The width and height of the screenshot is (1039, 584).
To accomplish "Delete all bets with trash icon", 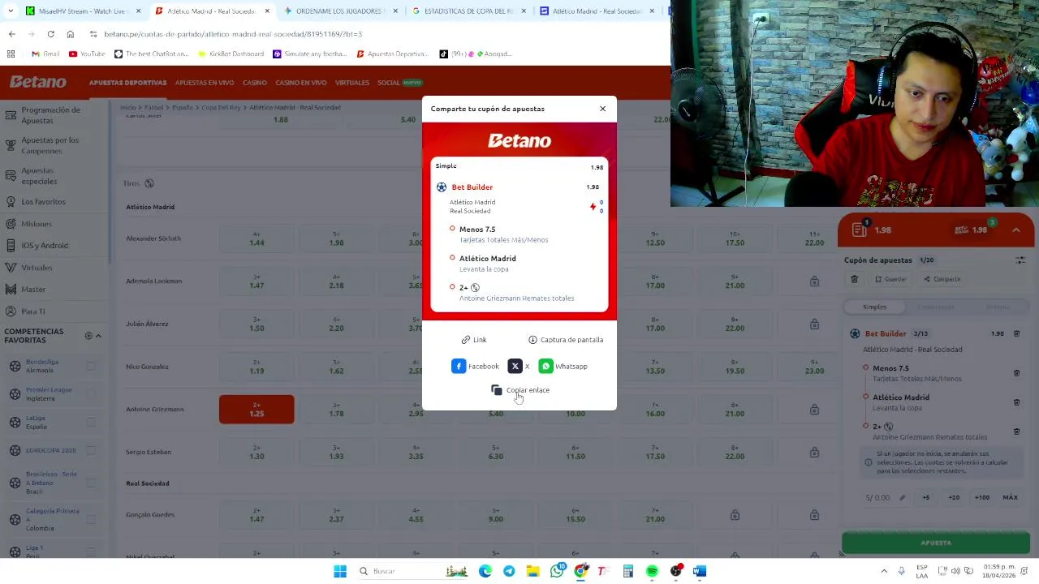I will click(854, 279).
